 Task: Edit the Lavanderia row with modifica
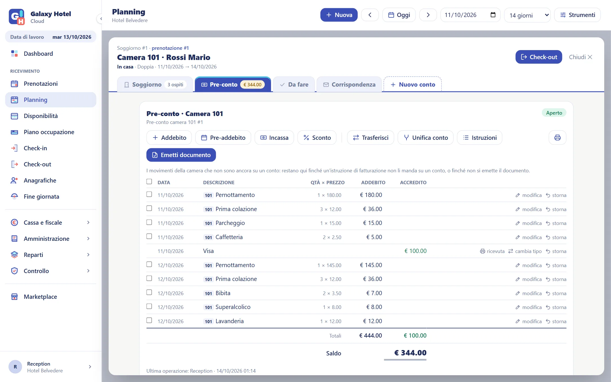[528, 321]
